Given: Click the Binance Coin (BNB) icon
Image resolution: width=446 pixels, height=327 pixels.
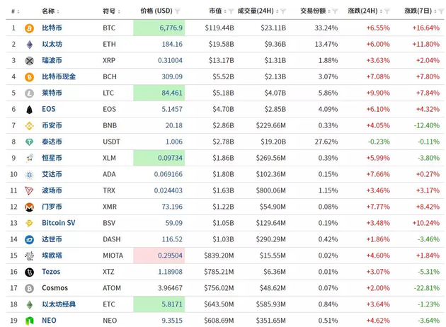Looking at the screenshot, I should point(29,126).
